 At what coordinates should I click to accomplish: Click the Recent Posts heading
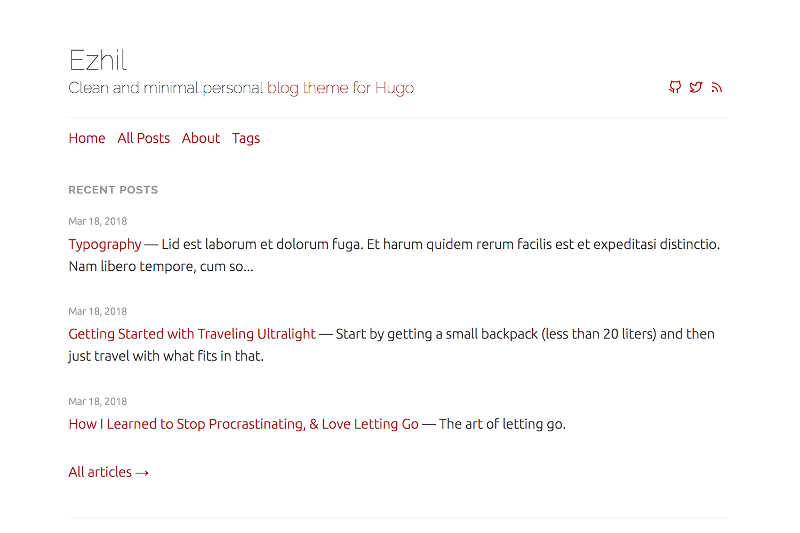point(113,190)
